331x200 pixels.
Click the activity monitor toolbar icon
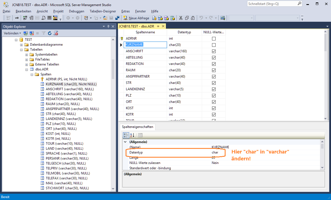pos(223,18)
